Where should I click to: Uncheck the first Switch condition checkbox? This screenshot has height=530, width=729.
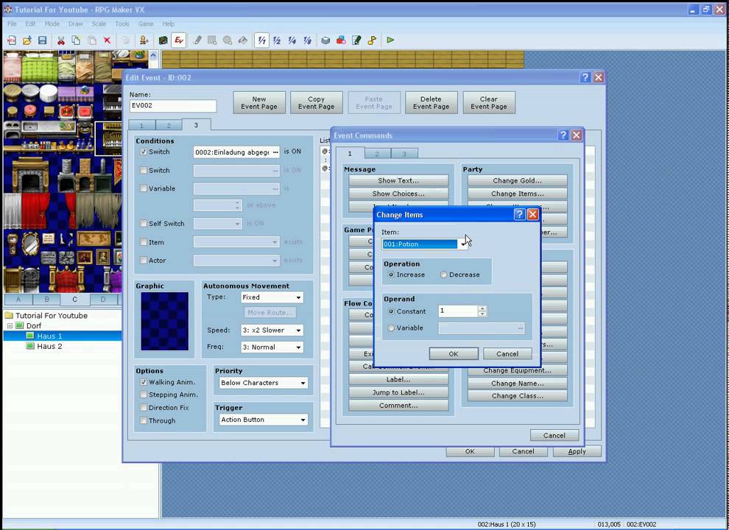point(144,152)
